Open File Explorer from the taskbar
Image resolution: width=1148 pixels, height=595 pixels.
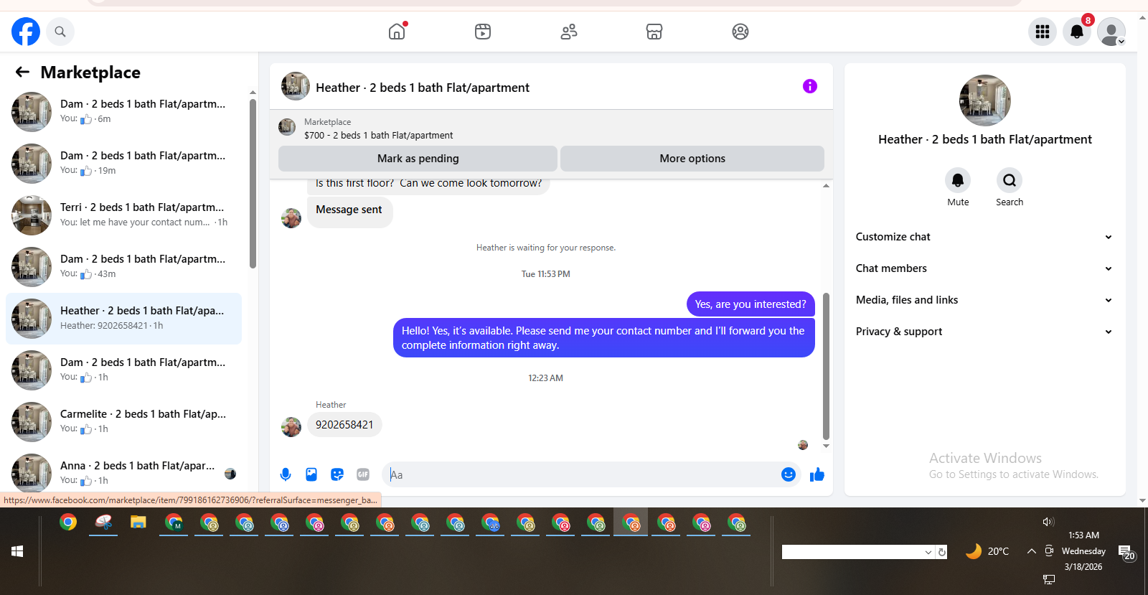coord(138,523)
